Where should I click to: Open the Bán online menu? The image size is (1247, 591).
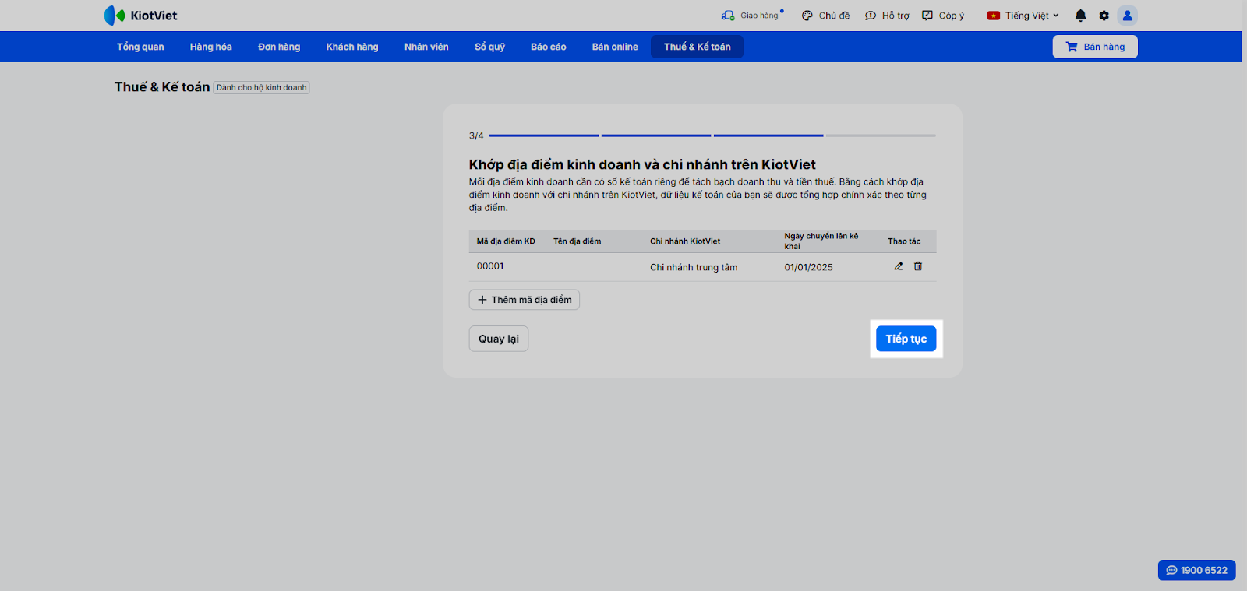[x=615, y=47]
